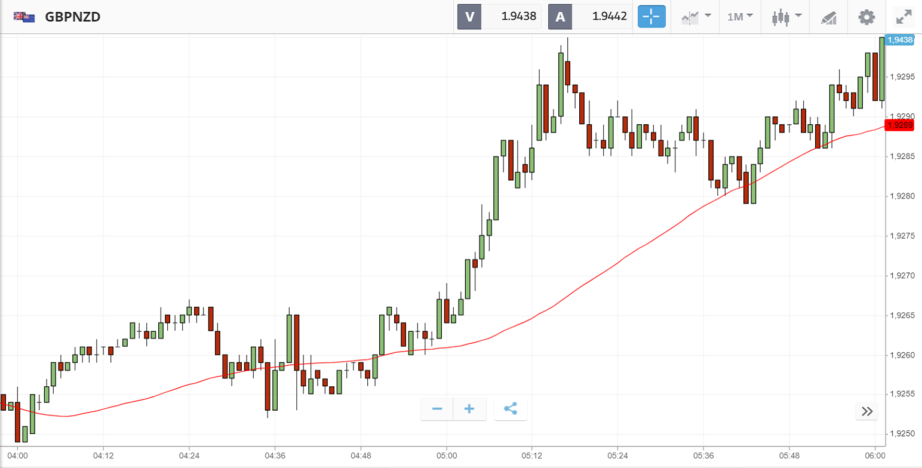Expand chart to fullscreen
922x468 pixels.
[x=905, y=17]
